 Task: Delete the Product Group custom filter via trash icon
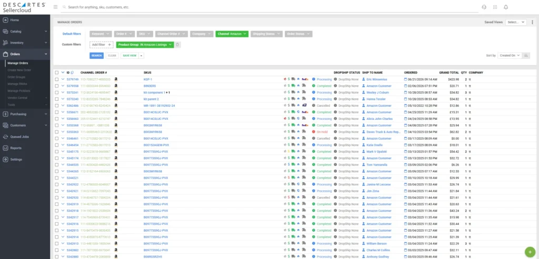coord(177,45)
